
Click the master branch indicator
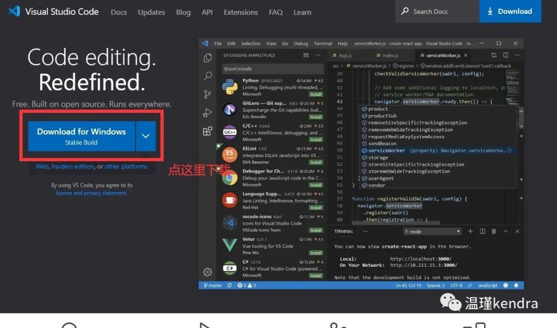pos(211,285)
